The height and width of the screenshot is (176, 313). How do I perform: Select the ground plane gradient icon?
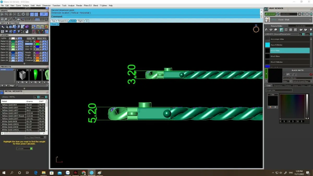pos(281,30)
